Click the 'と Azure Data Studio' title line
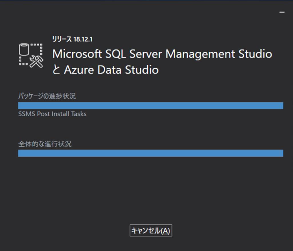293x251 pixels. (105, 70)
